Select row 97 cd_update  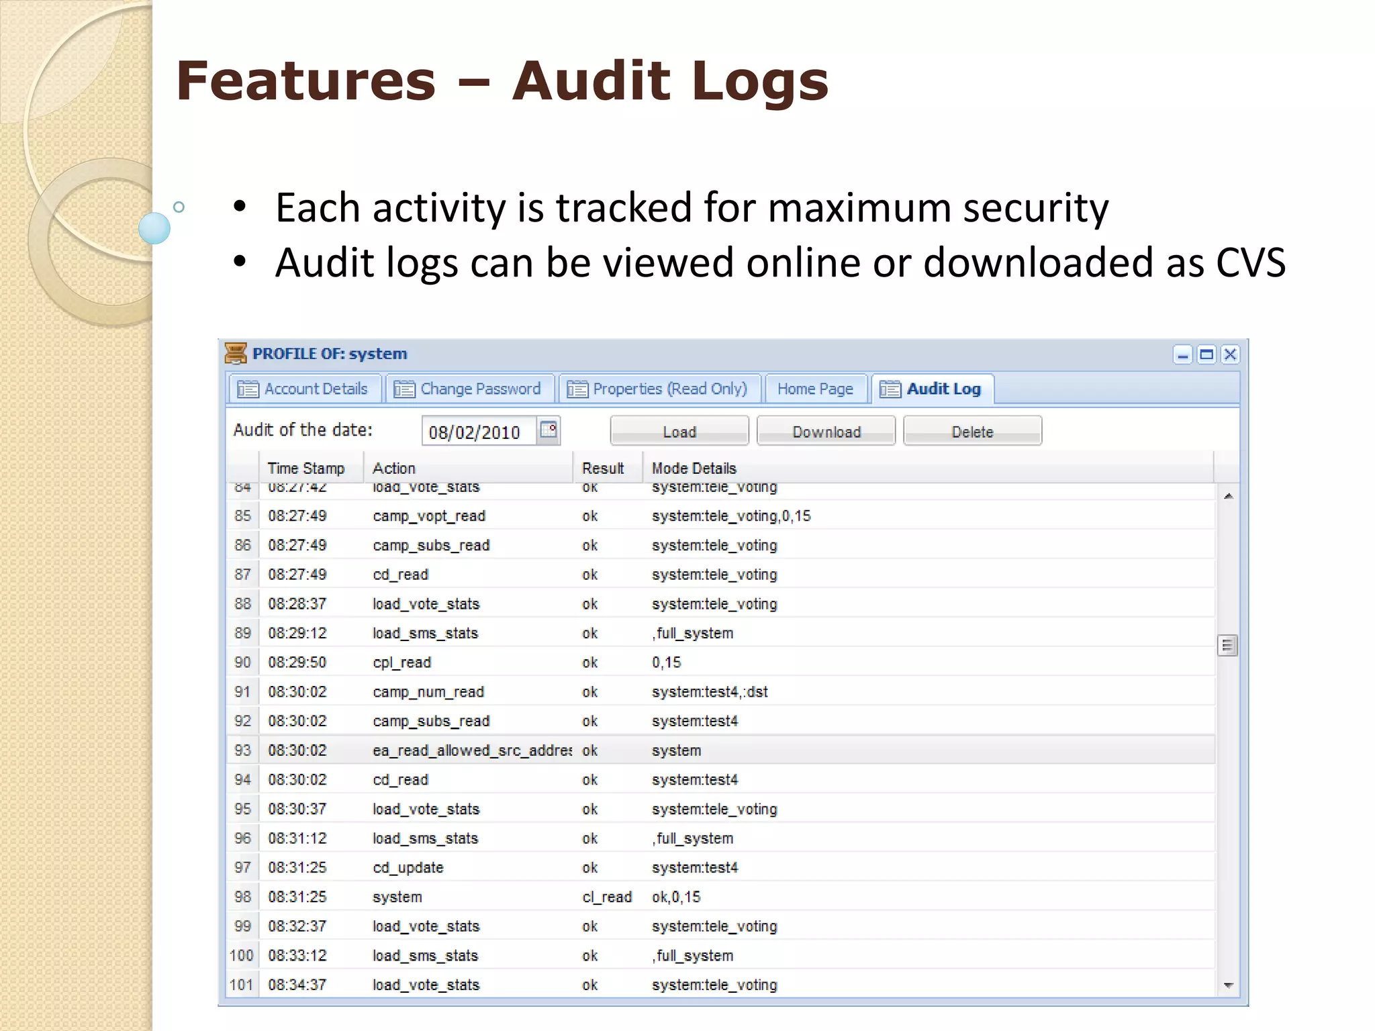[x=721, y=867]
